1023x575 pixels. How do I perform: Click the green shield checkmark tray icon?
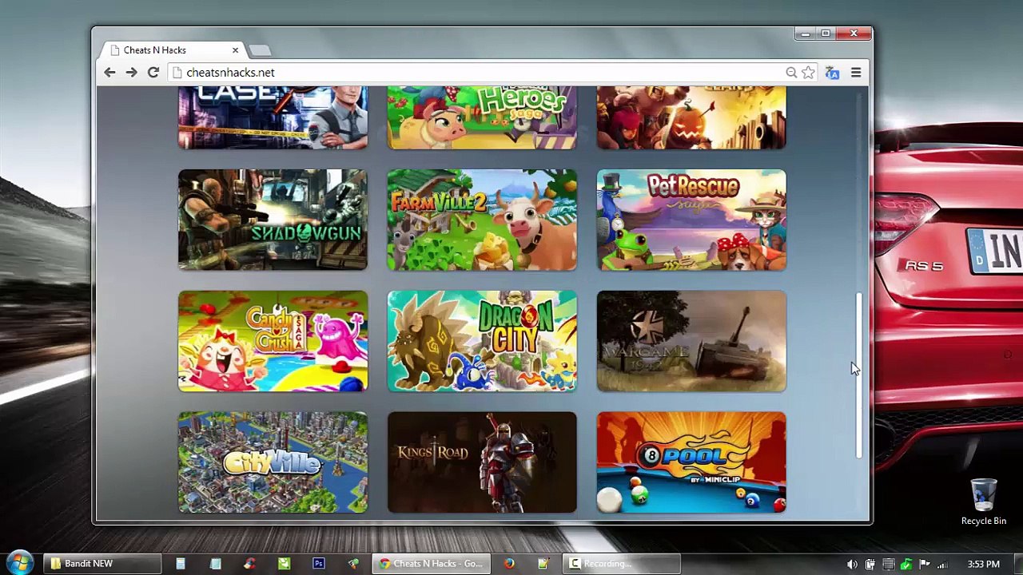906,565
